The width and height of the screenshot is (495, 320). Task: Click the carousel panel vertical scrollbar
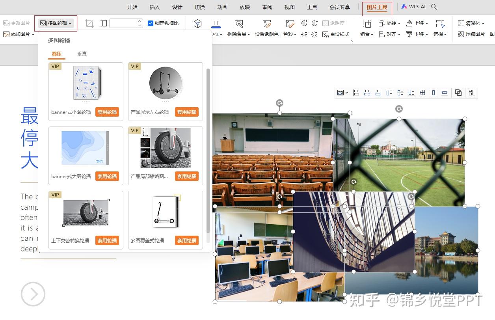click(x=208, y=150)
